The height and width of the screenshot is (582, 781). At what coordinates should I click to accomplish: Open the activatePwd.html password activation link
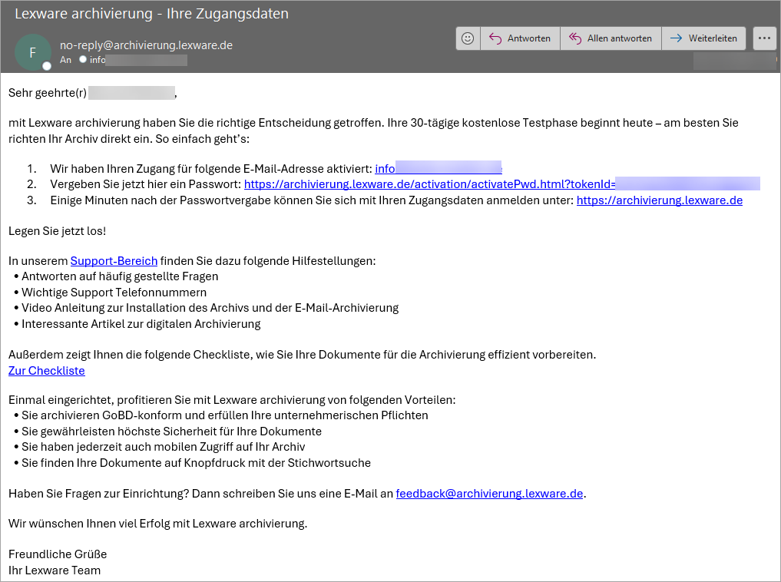click(502, 184)
